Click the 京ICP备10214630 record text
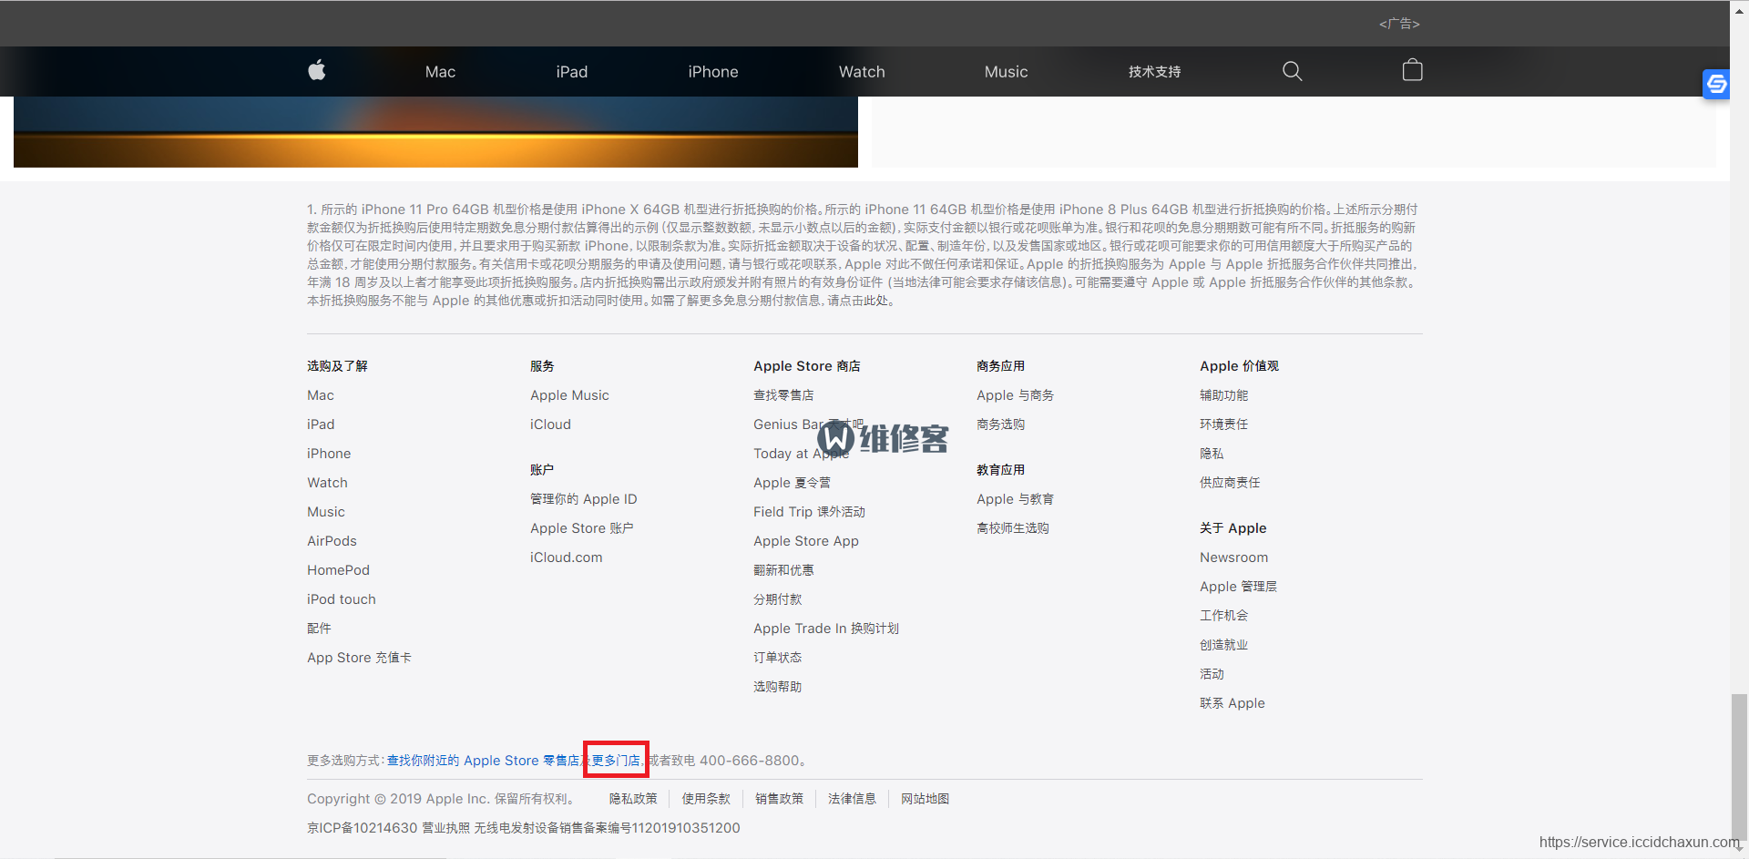 (x=363, y=828)
